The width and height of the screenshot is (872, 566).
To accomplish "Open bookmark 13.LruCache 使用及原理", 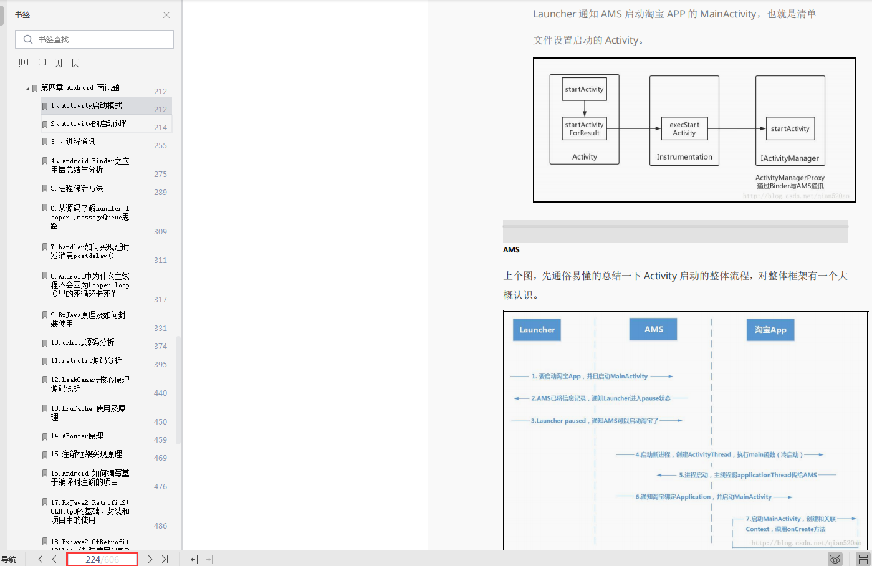I will [88, 413].
